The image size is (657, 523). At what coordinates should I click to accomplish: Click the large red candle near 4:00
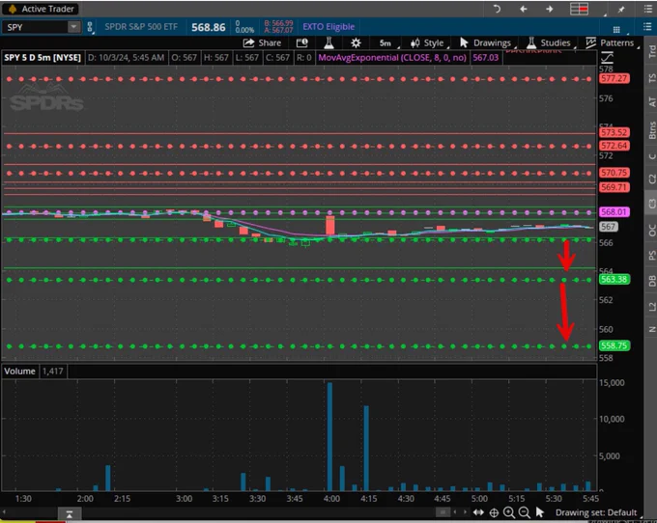330,225
